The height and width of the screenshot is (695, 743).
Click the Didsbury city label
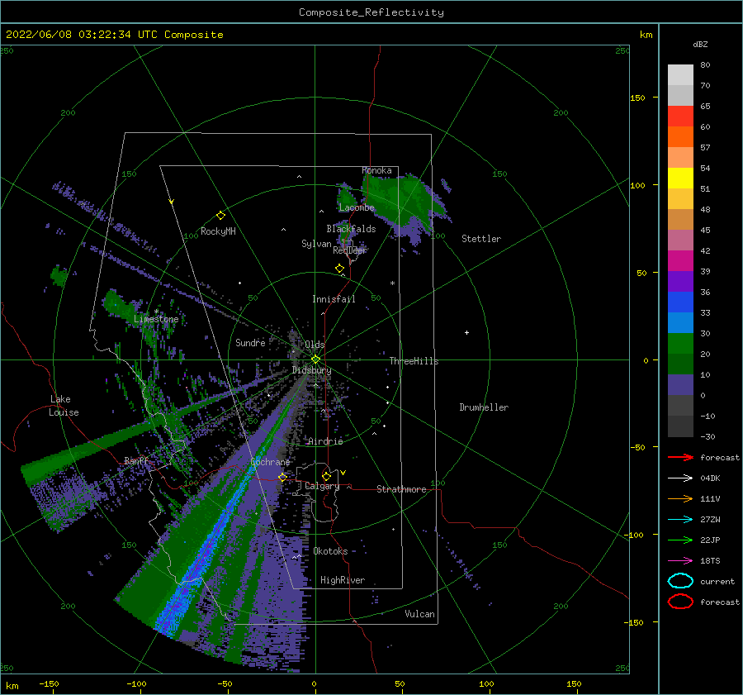311,370
